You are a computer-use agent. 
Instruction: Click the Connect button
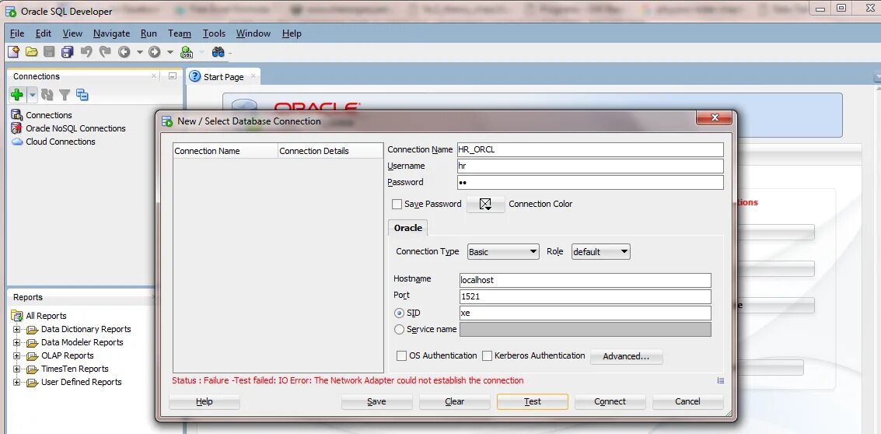pyautogui.click(x=610, y=401)
